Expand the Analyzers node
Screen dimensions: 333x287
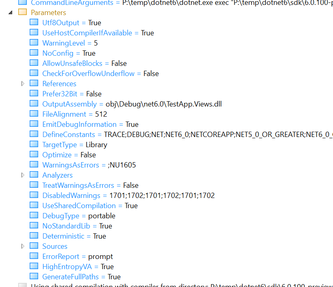[x=23, y=175]
